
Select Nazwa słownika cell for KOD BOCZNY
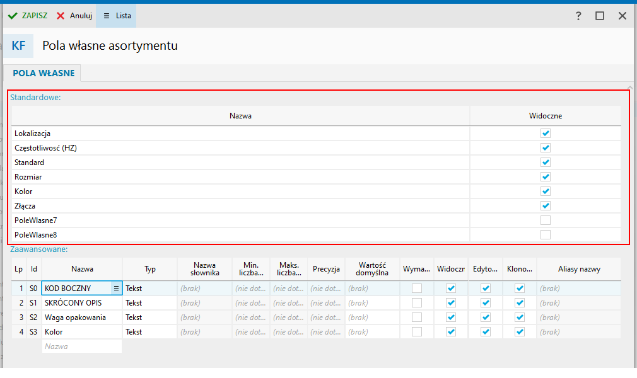205,289
